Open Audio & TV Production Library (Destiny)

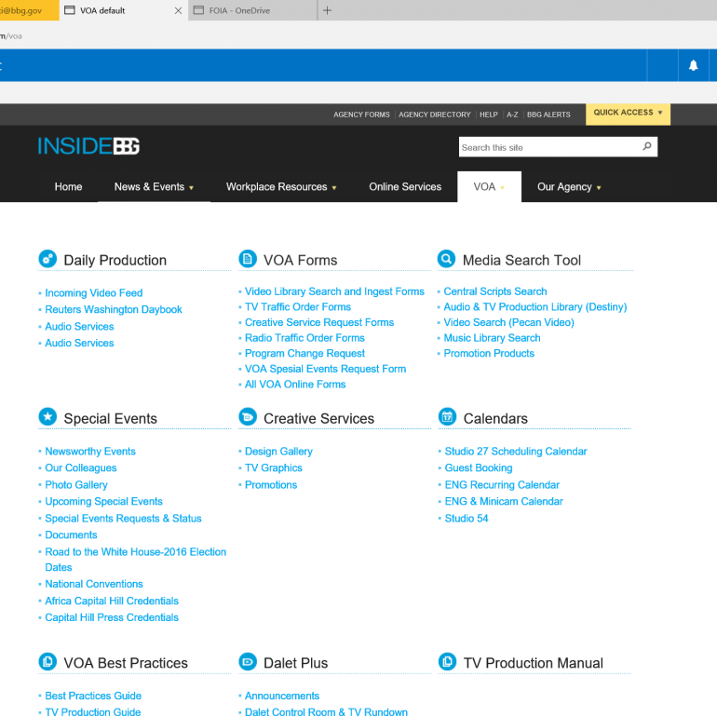(x=535, y=307)
